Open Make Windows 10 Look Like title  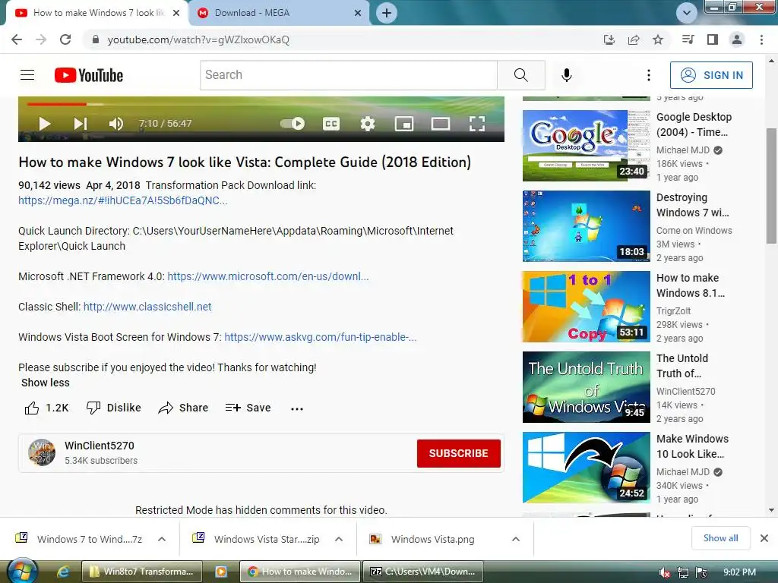tap(692, 446)
